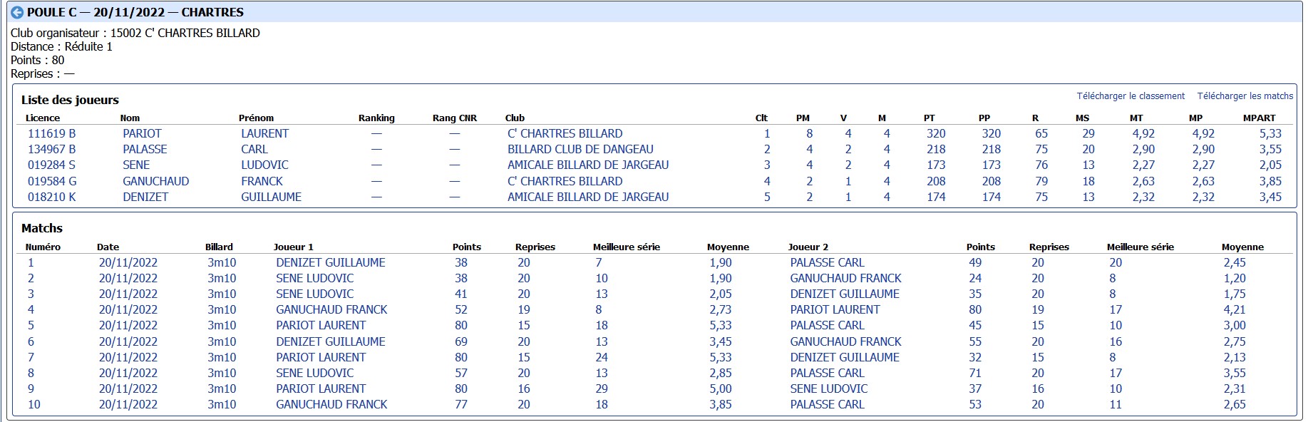
Task: Click the Meilleure série header for Joueur 1
Action: (x=626, y=247)
